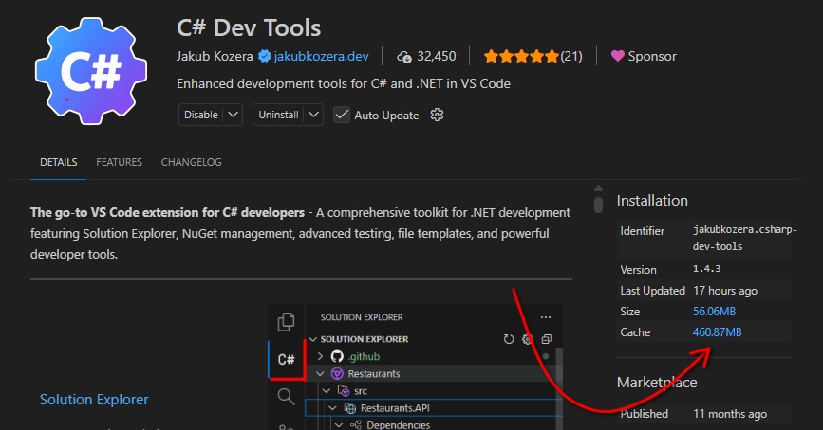Open the Disable dropdown arrow
Image resolution: width=823 pixels, height=430 pixels.
pos(234,115)
